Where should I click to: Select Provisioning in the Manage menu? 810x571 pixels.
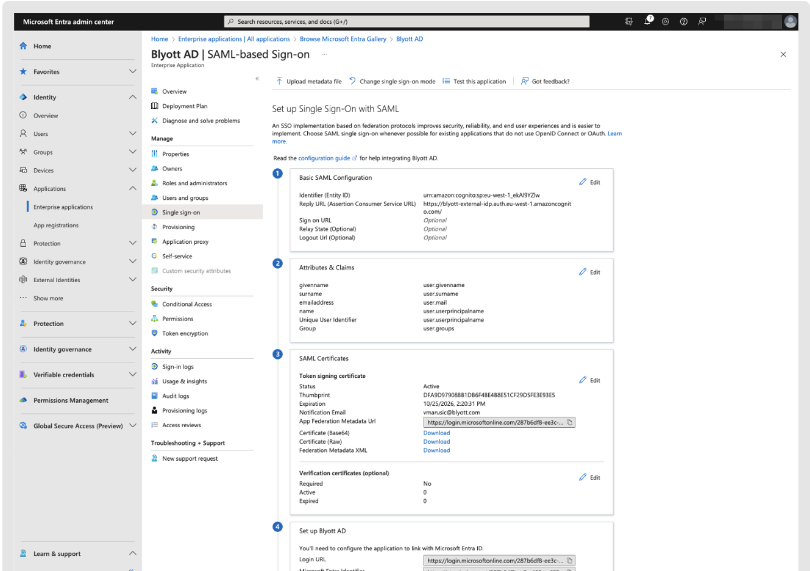click(178, 227)
